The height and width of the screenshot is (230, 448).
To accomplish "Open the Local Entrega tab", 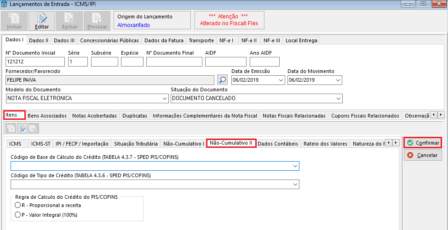I will pos(301,40).
